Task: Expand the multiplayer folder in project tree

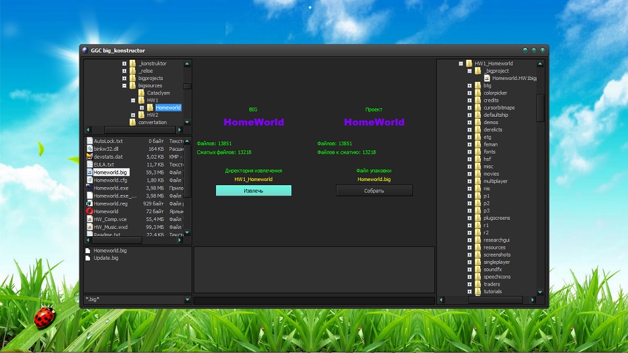Action: pos(469,181)
